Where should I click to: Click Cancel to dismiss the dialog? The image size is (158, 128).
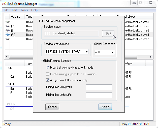click(52, 107)
